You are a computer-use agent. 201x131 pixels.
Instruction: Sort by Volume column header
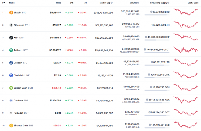(133, 3)
